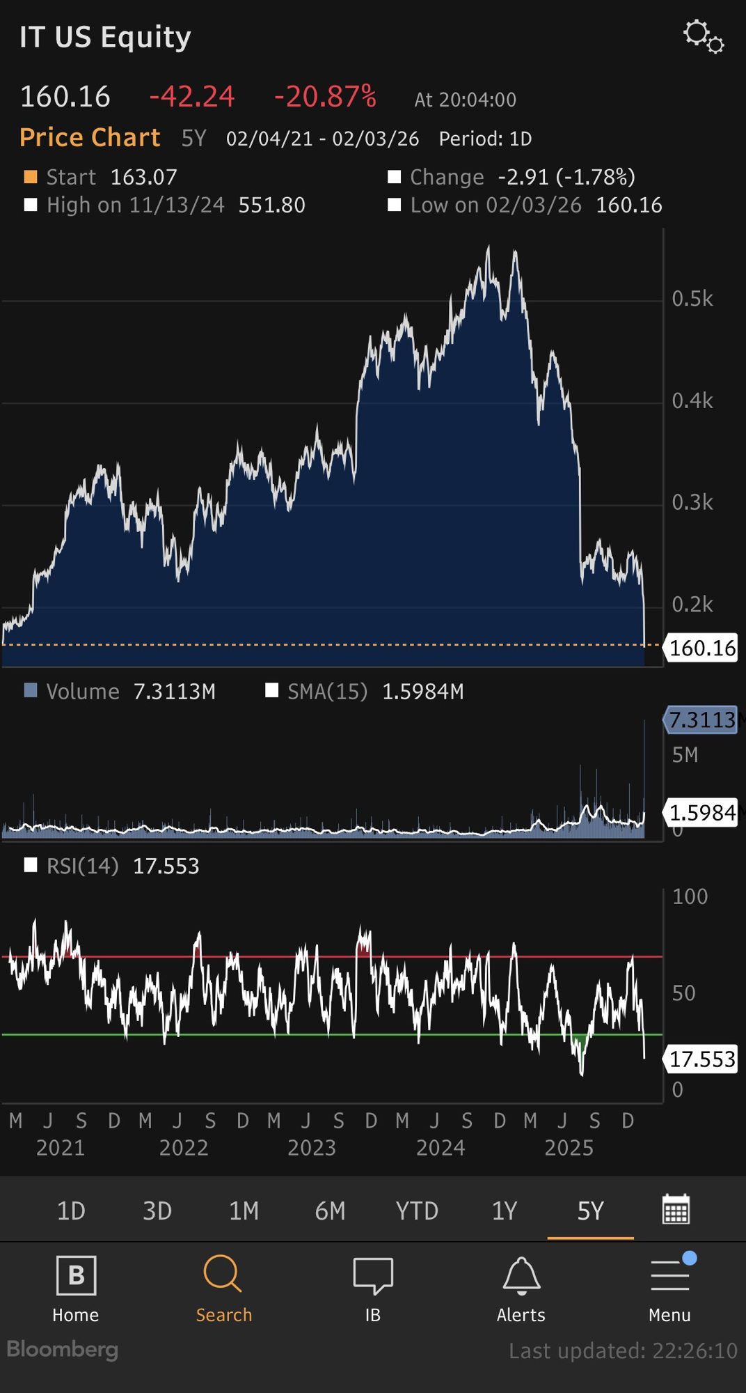The width and height of the screenshot is (746, 1393).
Task: Switch to the 6M range
Action: (x=330, y=1211)
